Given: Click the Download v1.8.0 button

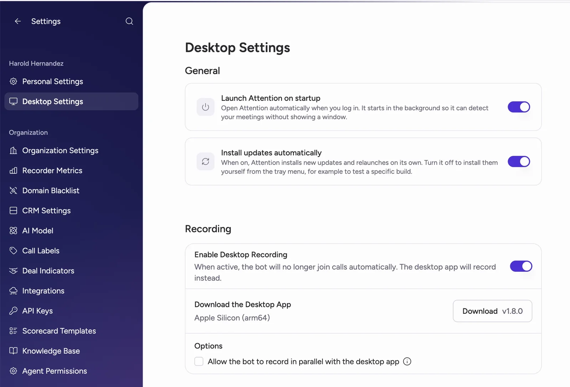Looking at the screenshot, I should click(x=492, y=311).
